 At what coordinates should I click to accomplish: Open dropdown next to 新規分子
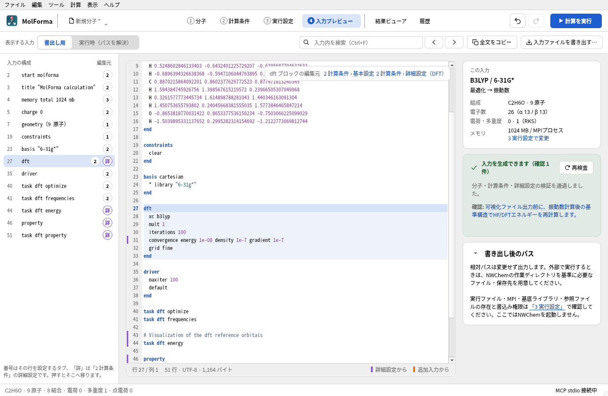click(106, 25)
